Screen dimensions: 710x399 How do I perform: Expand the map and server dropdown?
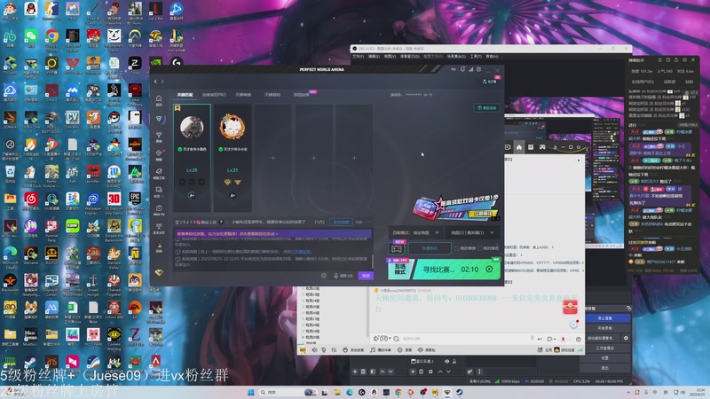pyautogui.click(x=472, y=232)
